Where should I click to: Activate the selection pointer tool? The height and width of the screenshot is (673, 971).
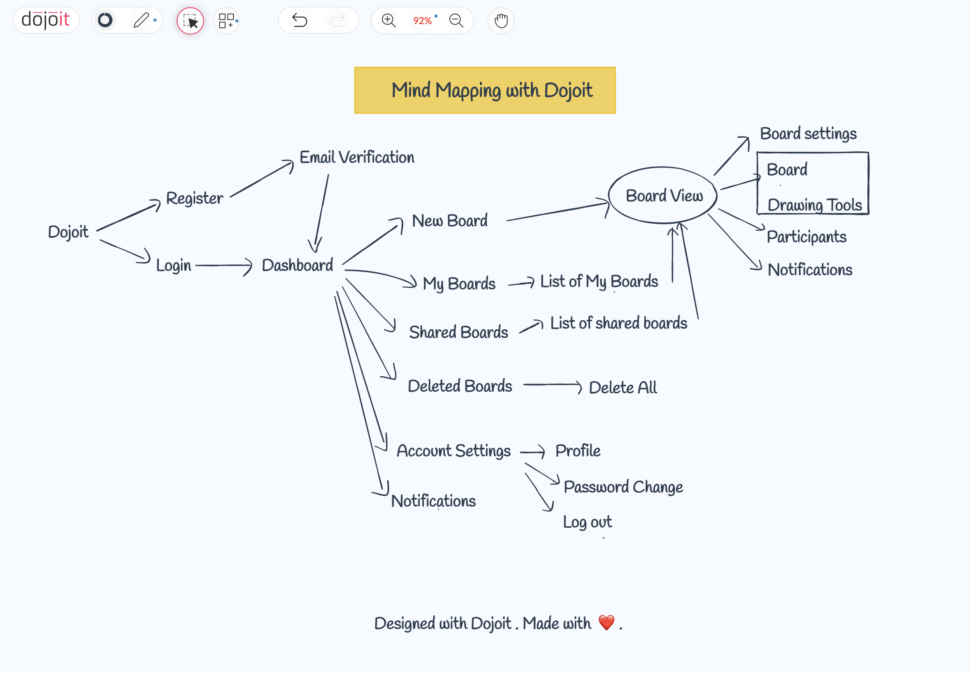click(190, 20)
